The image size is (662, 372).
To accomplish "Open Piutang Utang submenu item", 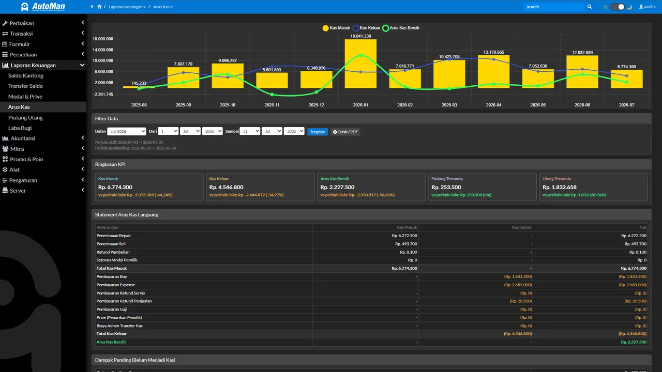I will coord(25,117).
